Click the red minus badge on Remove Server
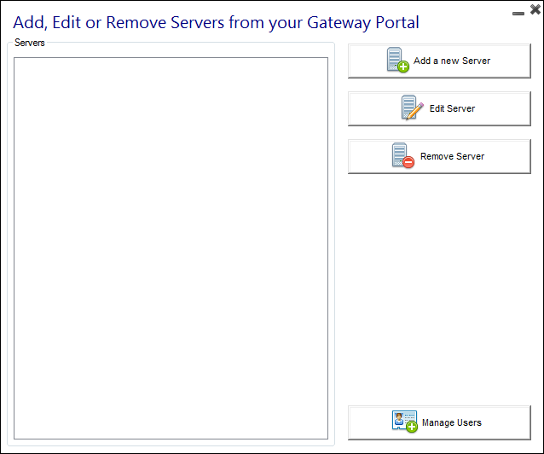The height and width of the screenshot is (454, 544). point(408,162)
